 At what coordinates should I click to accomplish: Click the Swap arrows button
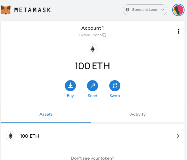(x=115, y=86)
